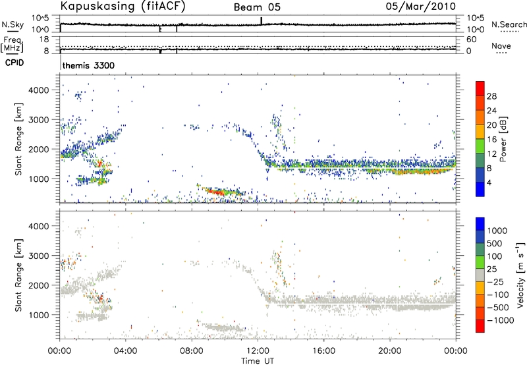Click the gray -25 to 25 velocity colorbar segment
The image size is (527, 365).
tap(480, 275)
